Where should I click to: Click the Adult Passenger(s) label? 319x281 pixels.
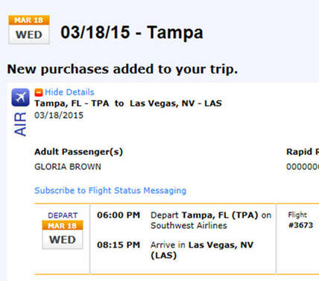click(79, 151)
